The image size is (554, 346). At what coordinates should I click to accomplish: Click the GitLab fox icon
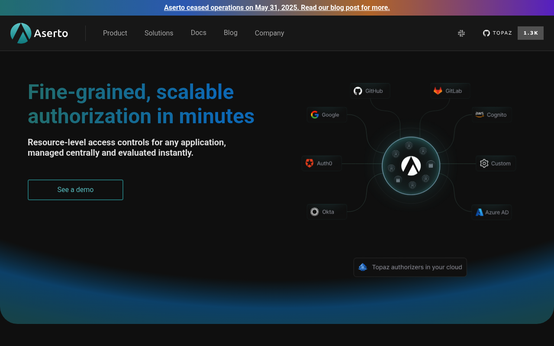tap(438, 91)
